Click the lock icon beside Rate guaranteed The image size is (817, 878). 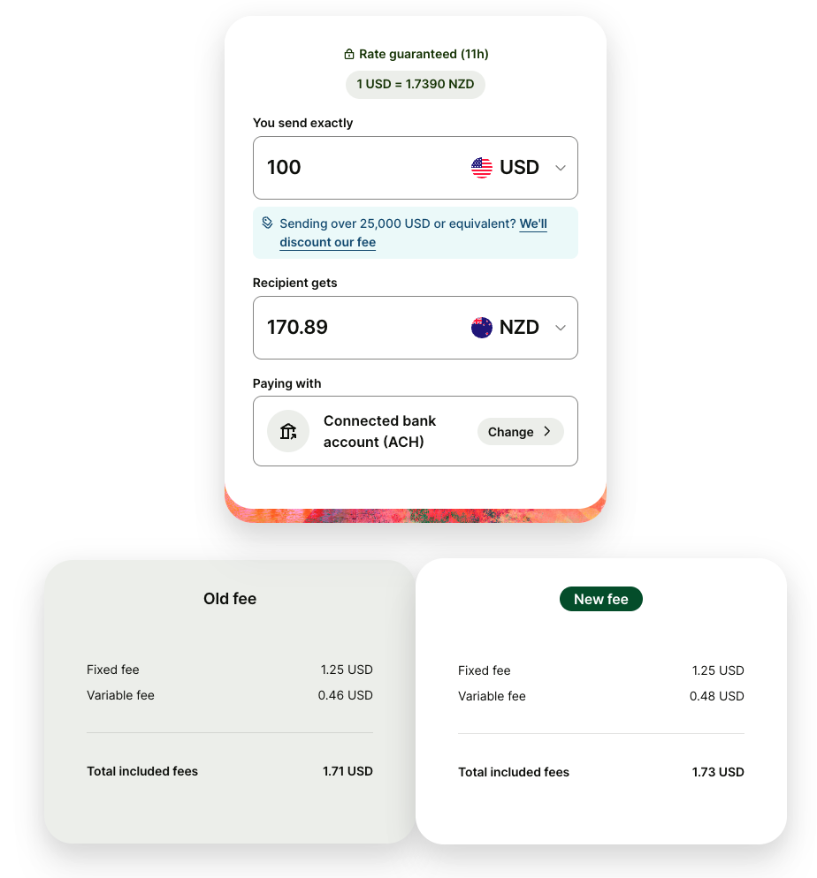pos(349,55)
